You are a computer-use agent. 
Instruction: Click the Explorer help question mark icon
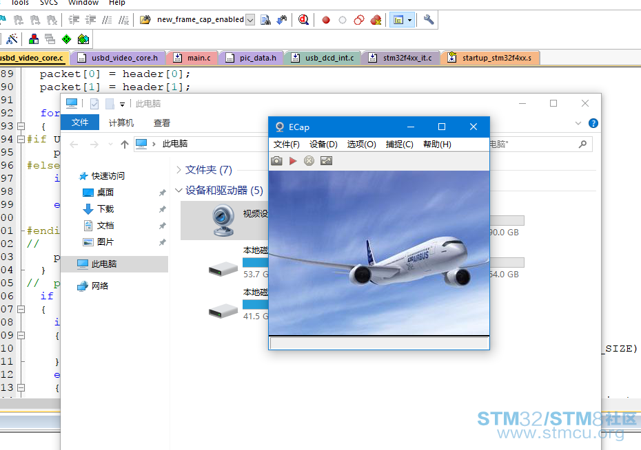pyautogui.click(x=593, y=123)
